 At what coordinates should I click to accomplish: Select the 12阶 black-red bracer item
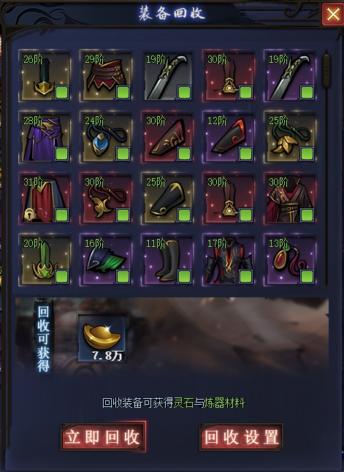pos(229,137)
